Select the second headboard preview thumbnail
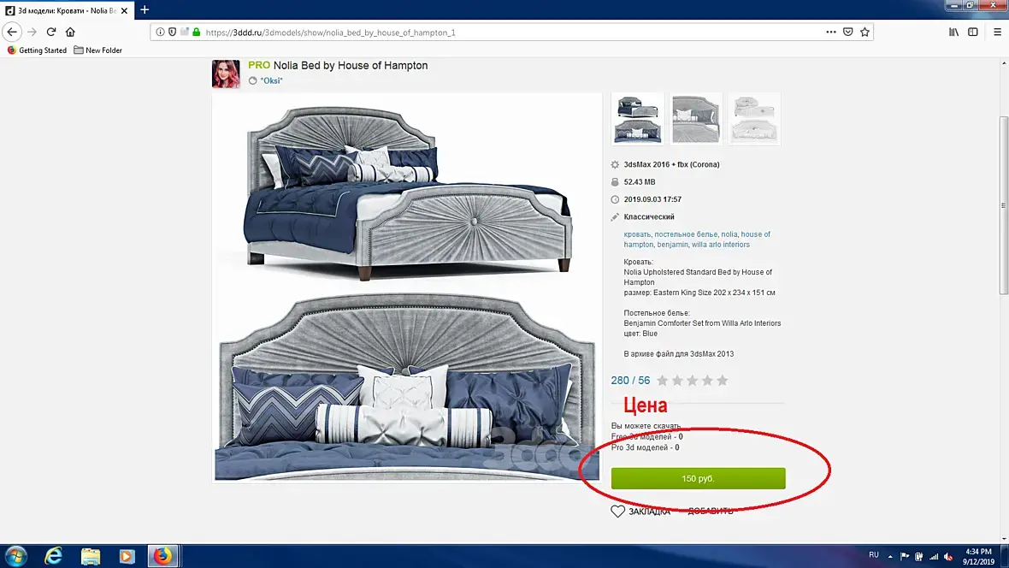This screenshot has height=568, width=1009. (x=696, y=119)
